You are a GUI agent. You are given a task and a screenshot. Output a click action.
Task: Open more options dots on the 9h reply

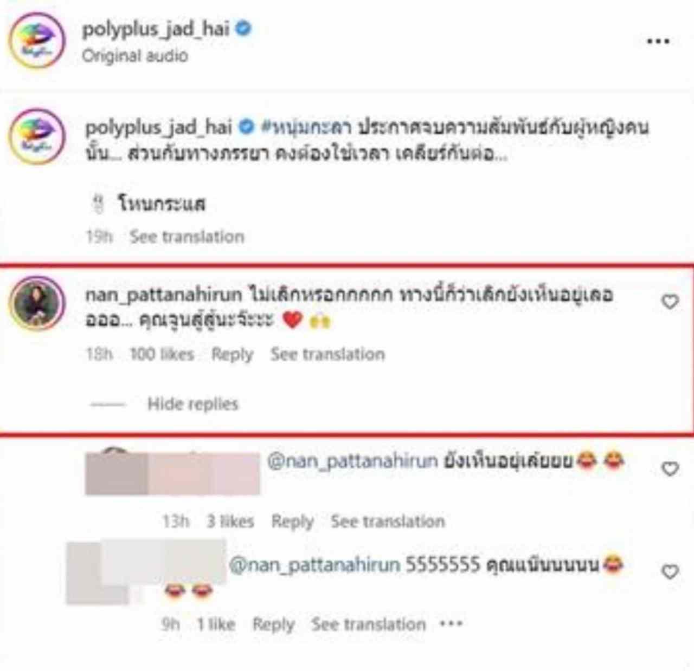pos(451,624)
